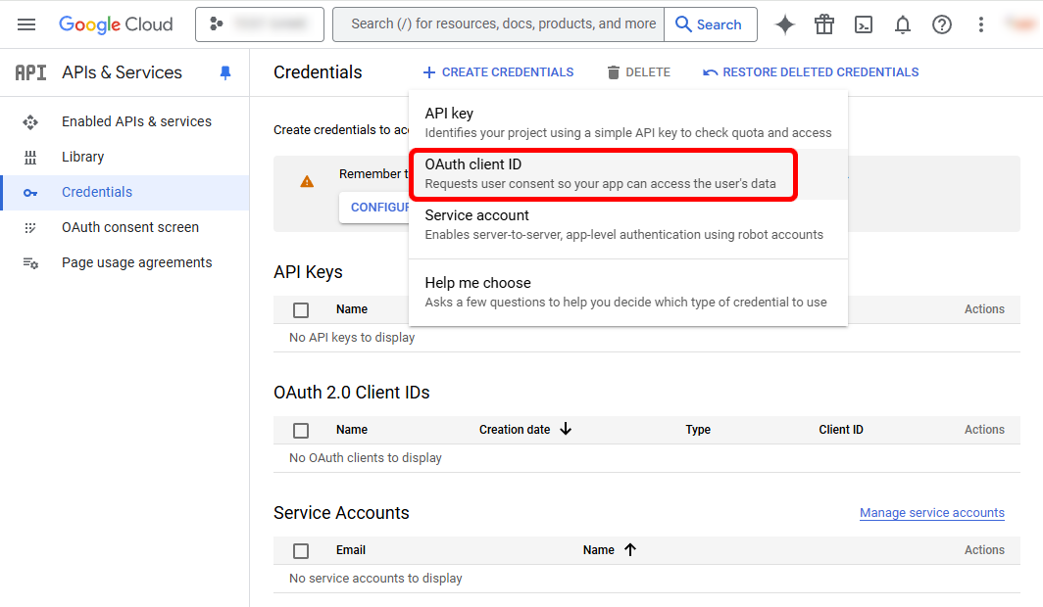Open the main navigation hamburger menu
This screenshot has width=1043, height=607.
pyautogui.click(x=26, y=24)
